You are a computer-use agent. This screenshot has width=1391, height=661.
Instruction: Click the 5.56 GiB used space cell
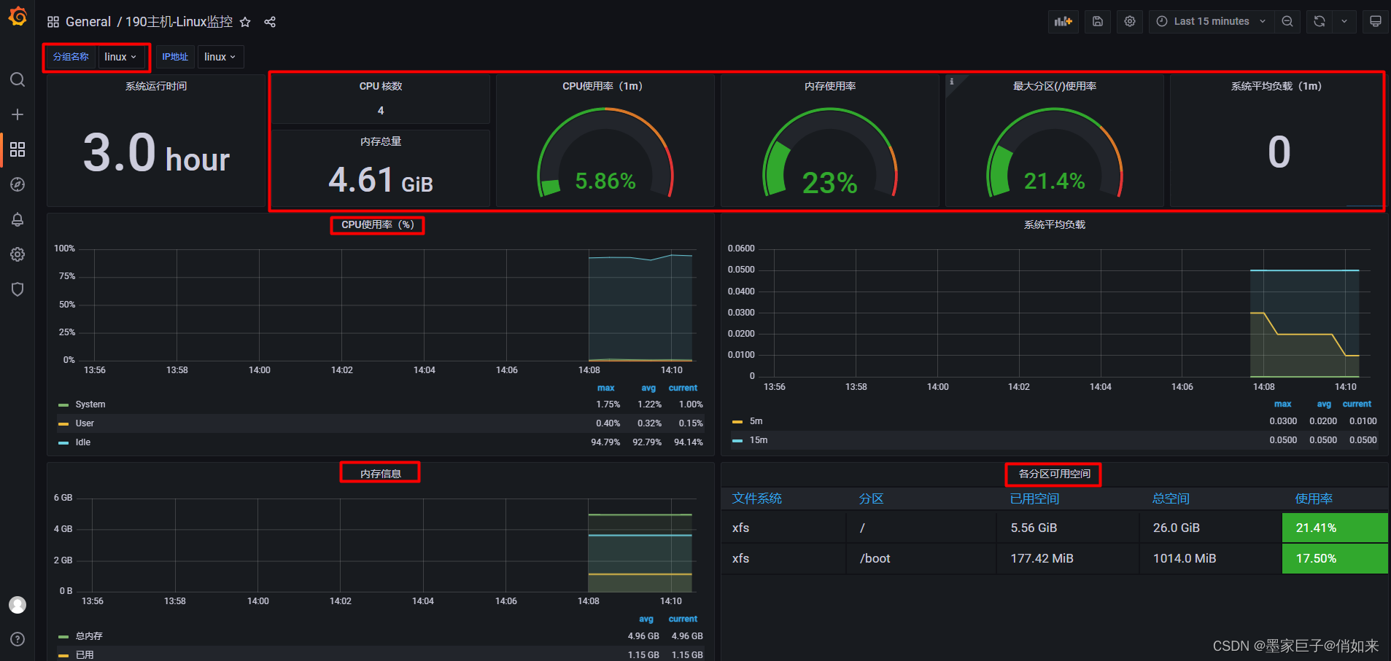pos(1068,528)
